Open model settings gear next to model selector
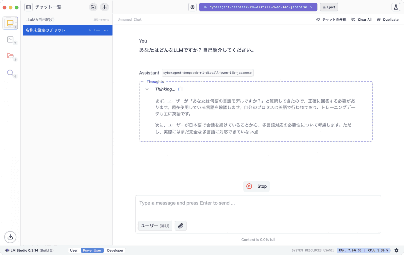Screen dimensions: 404x255 click(x=192, y=7)
